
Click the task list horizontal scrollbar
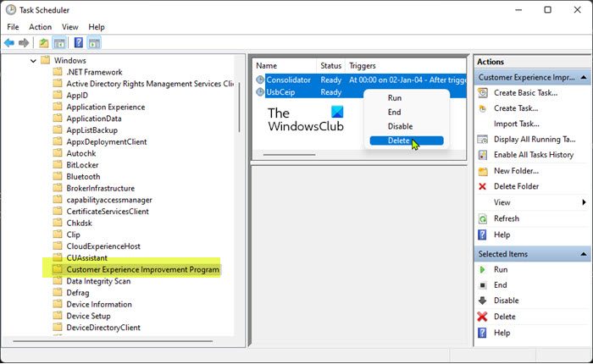pos(290,155)
